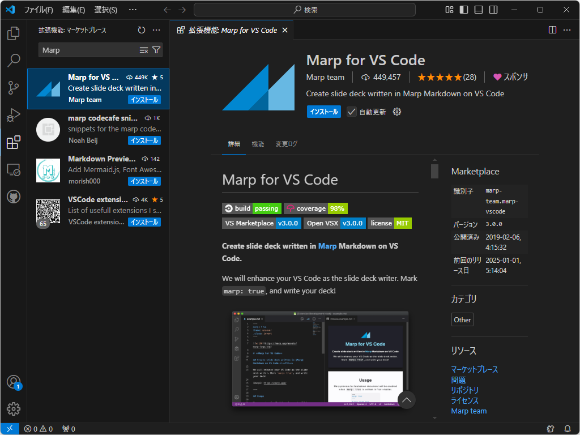Viewport: 580px width, 435px height.
Task: Open the extensions view more actions menu
Action: [156, 30]
